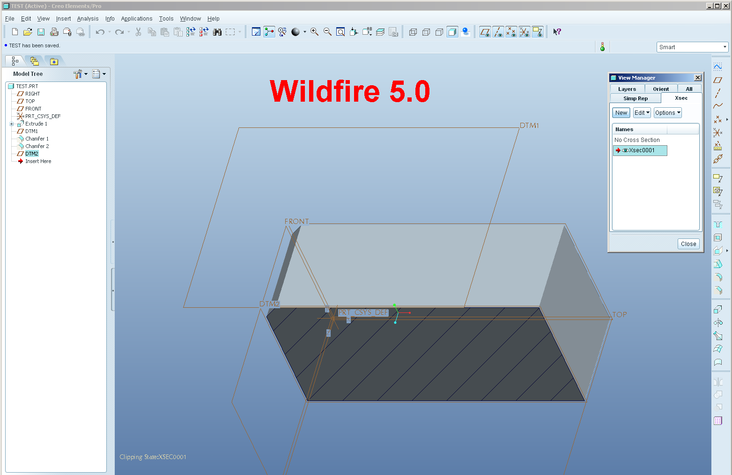Toggle datum axes display
The width and height of the screenshot is (732, 475).
pyautogui.click(x=498, y=32)
